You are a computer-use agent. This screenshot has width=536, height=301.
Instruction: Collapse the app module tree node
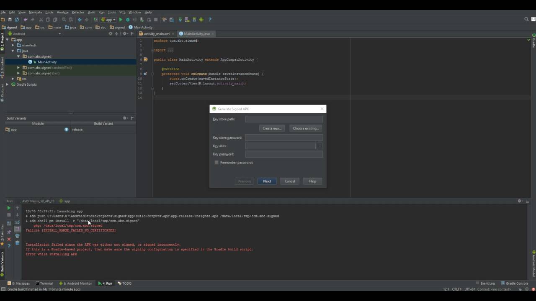tap(7, 40)
